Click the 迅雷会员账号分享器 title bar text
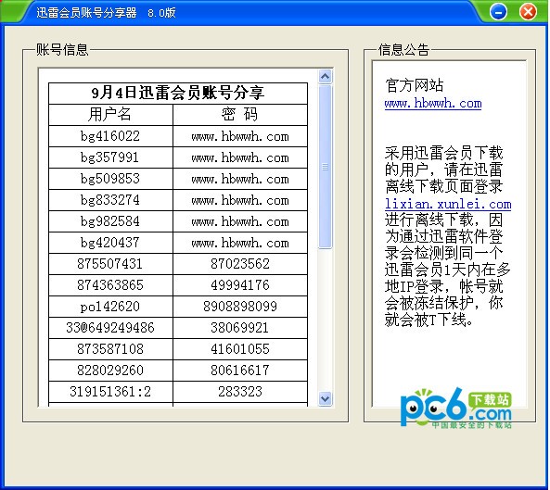 click(x=86, y=13)
